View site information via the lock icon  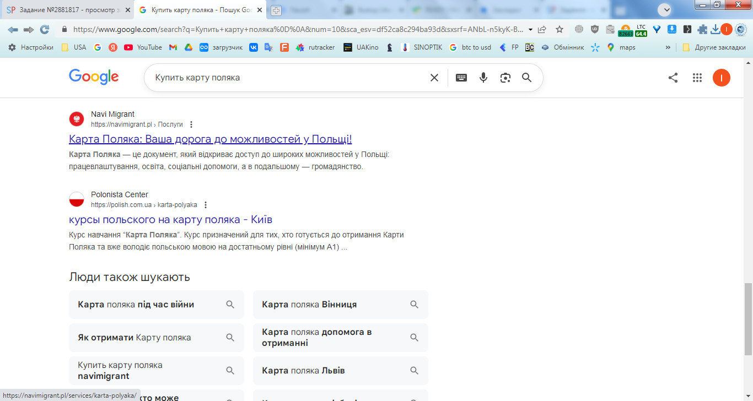[64, 30]
